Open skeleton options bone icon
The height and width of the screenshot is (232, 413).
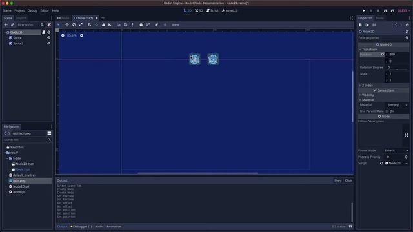point(156,24)
